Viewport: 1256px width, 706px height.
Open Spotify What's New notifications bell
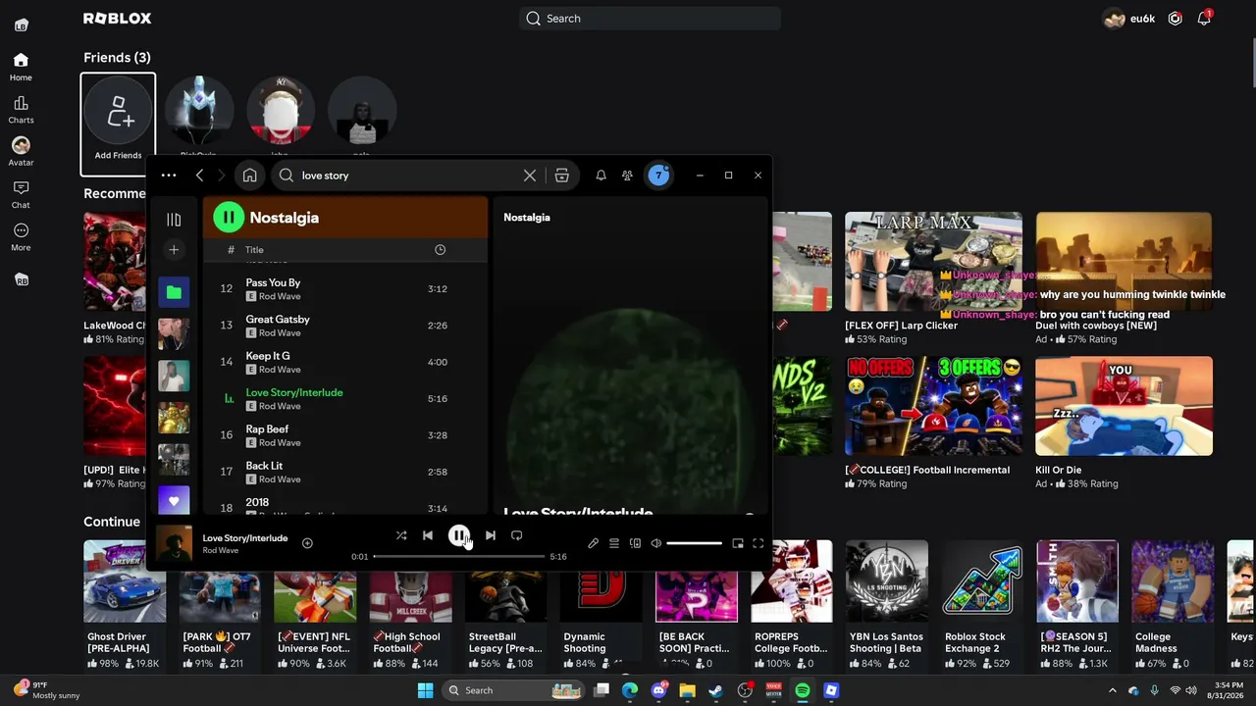(x=601, y=176)
